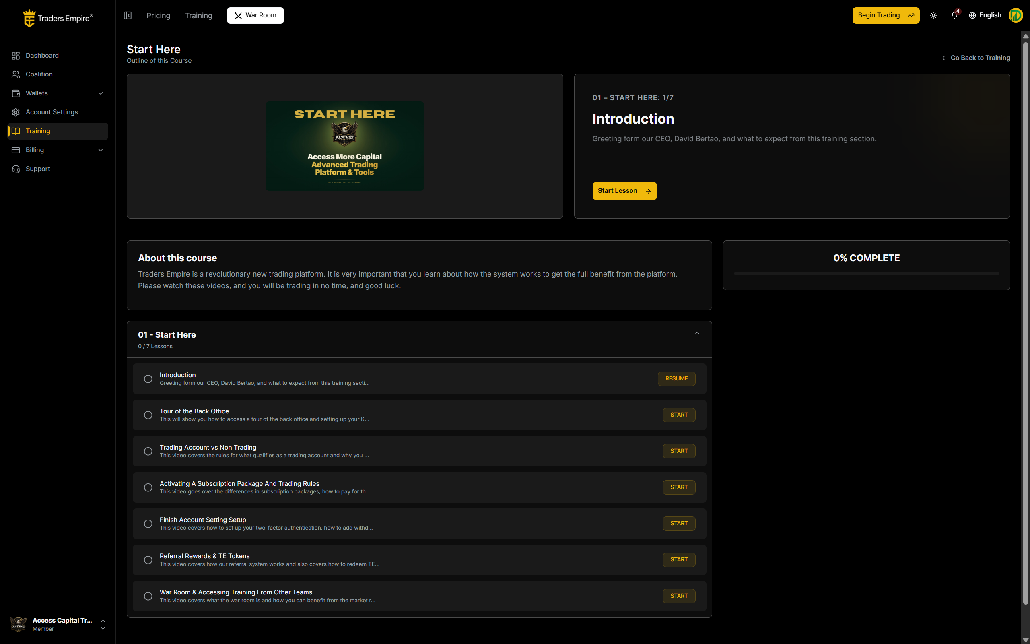Open the English language dropdown
This screenshot has height=644, width=1030.
tap(985, 15)
